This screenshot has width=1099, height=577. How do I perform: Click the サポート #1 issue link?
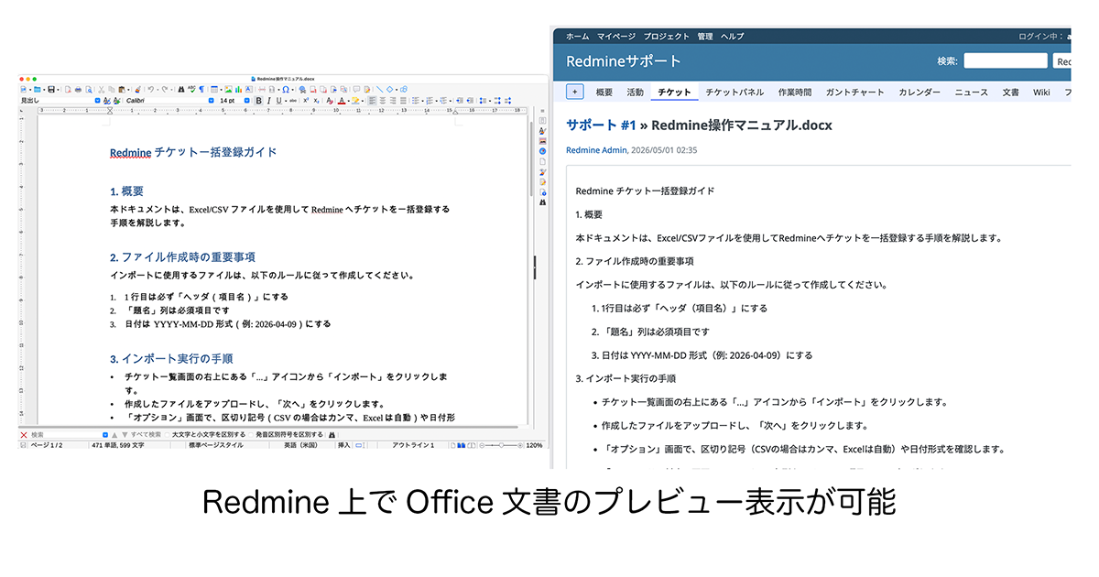click(x=601, y=125)
